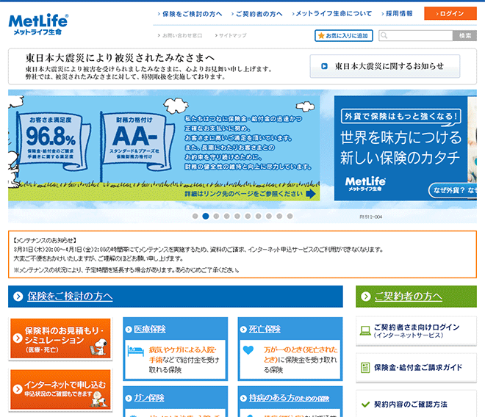Click green checkmark icon beside 契約内容のご確認方法

366,405
